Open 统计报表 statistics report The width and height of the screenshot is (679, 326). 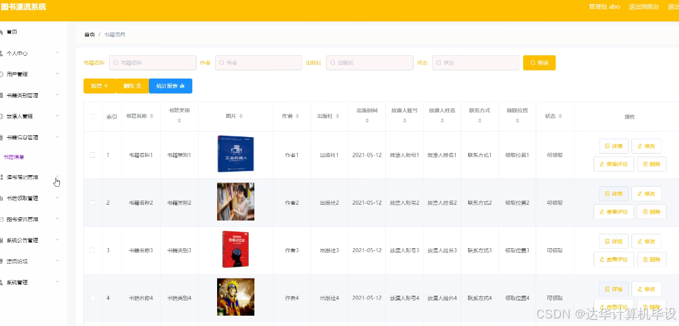tap(171, 85)
